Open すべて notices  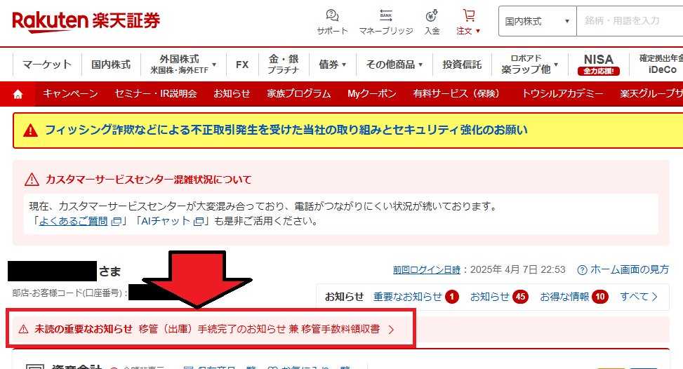click(x=639, y=297)
